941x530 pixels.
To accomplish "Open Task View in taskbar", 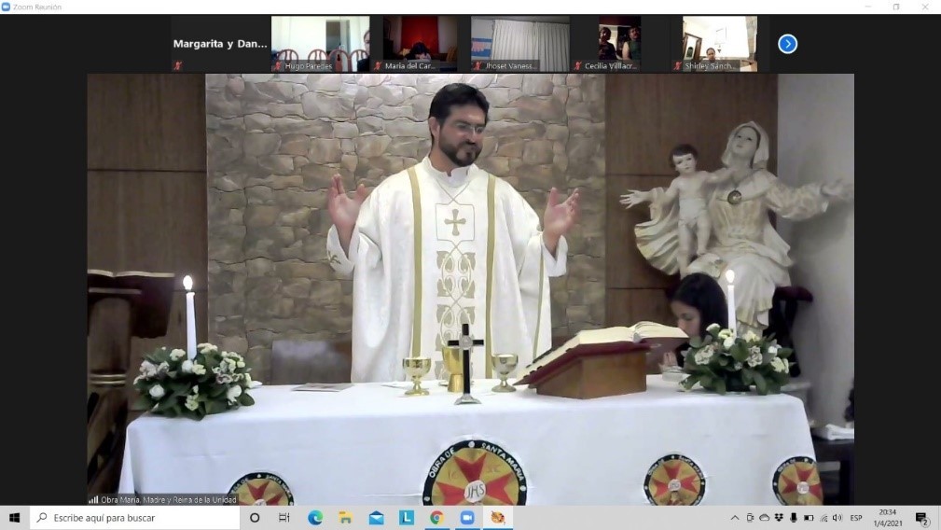I will [x=284, y=518].
